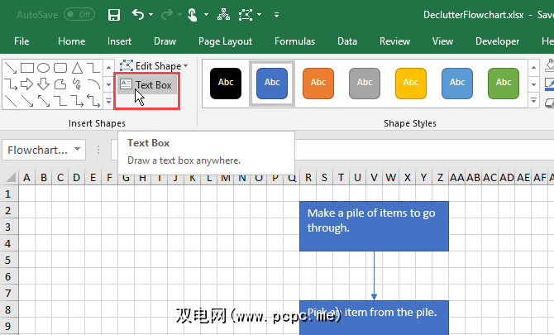Open the File menu
This screenshot has width=554, height=335.
(x=21, y=41)
